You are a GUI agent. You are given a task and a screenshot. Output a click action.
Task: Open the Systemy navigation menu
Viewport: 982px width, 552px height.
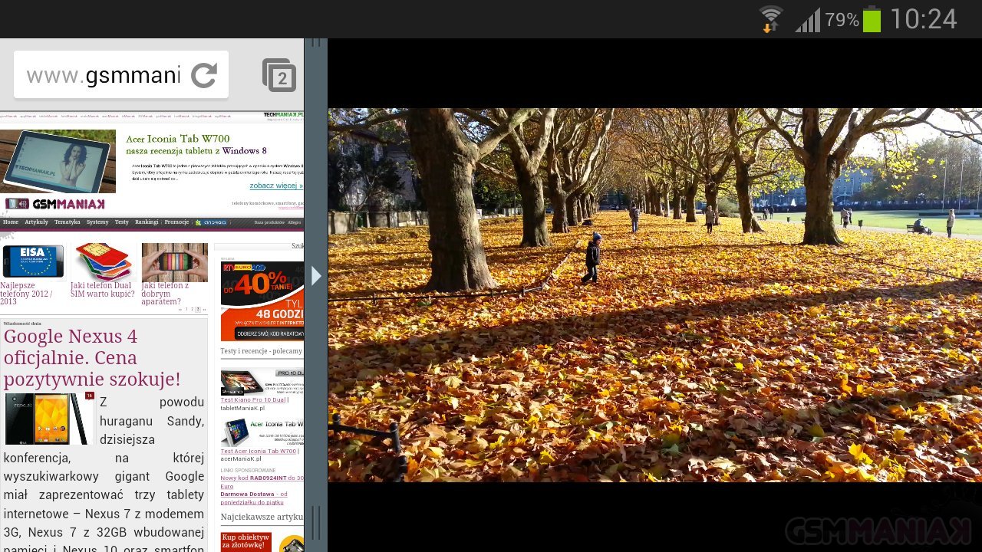tap(97, 222)
